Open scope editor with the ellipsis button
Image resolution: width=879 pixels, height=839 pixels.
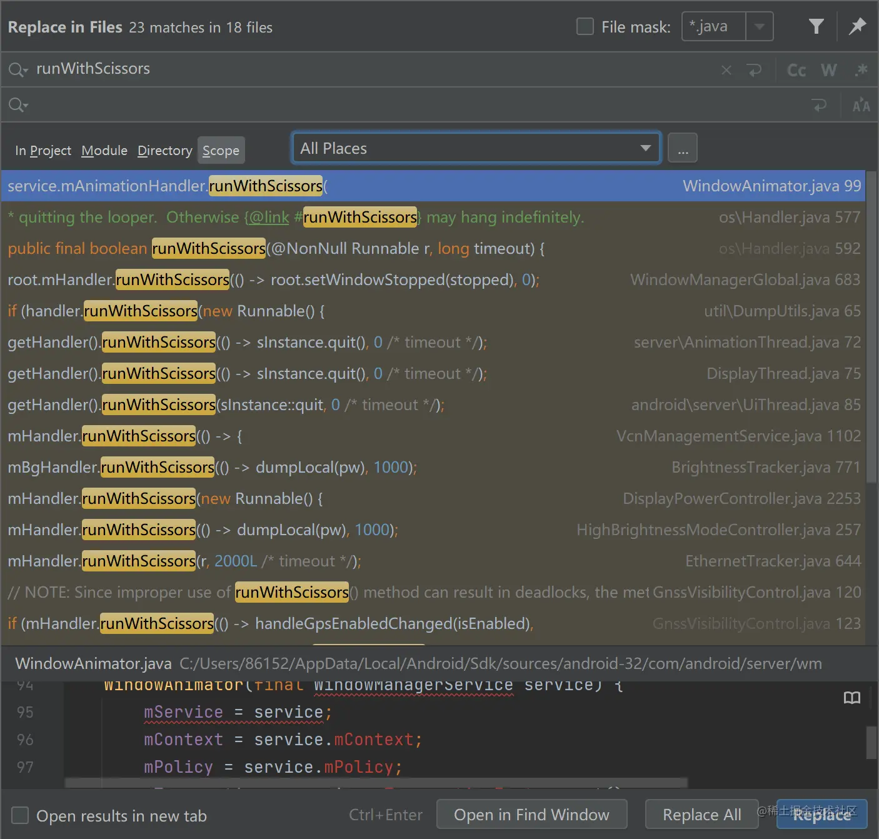click(683, 148)
